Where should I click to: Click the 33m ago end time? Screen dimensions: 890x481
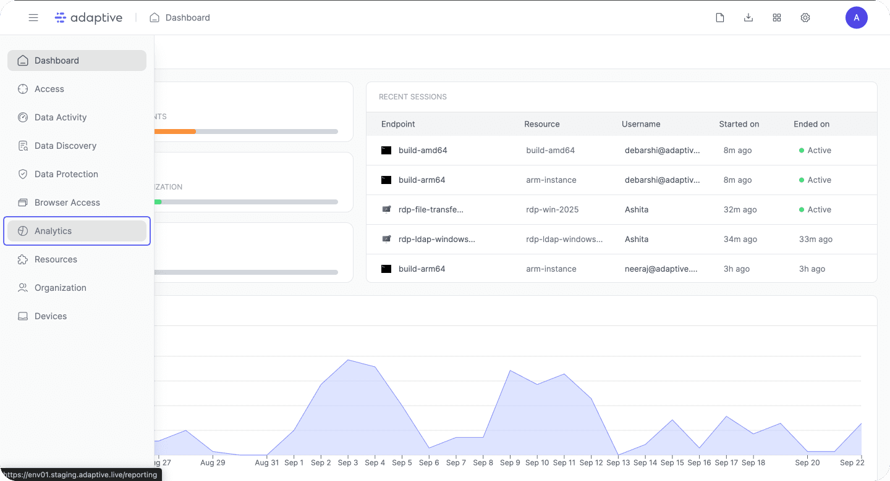(816, 239)
